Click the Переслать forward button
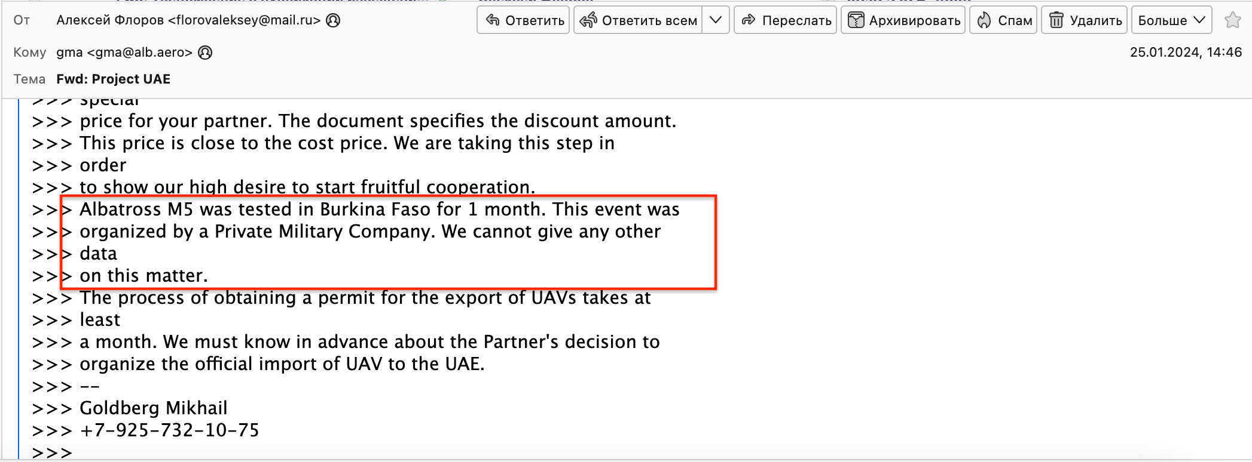This screenshot has width=1252, height=462. click(785, 20)
